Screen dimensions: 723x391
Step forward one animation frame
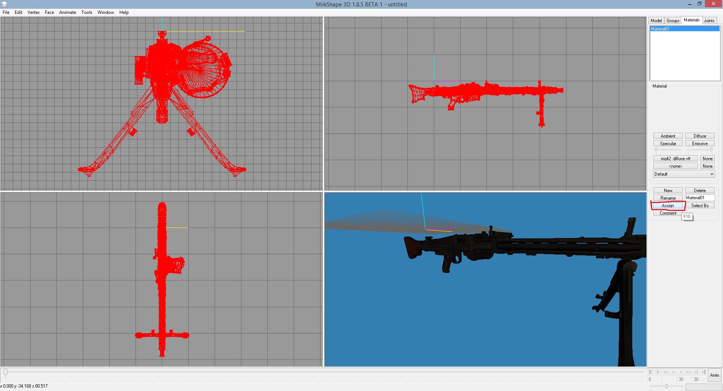pos(681,372)
